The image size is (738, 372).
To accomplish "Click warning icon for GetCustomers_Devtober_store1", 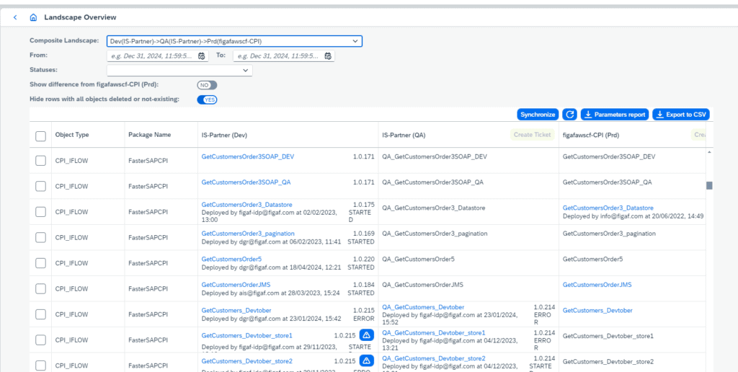I will [367, 335].
